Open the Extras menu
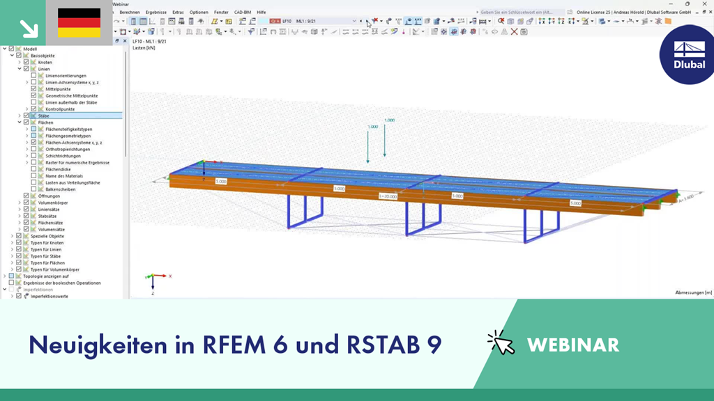The height and width of the screenshot is (401, 714). pyautogui.click(x=178, y=13)
